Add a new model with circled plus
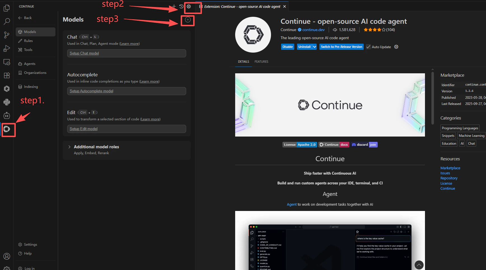The height and width of the screenshot is (270, 486). 188,20
